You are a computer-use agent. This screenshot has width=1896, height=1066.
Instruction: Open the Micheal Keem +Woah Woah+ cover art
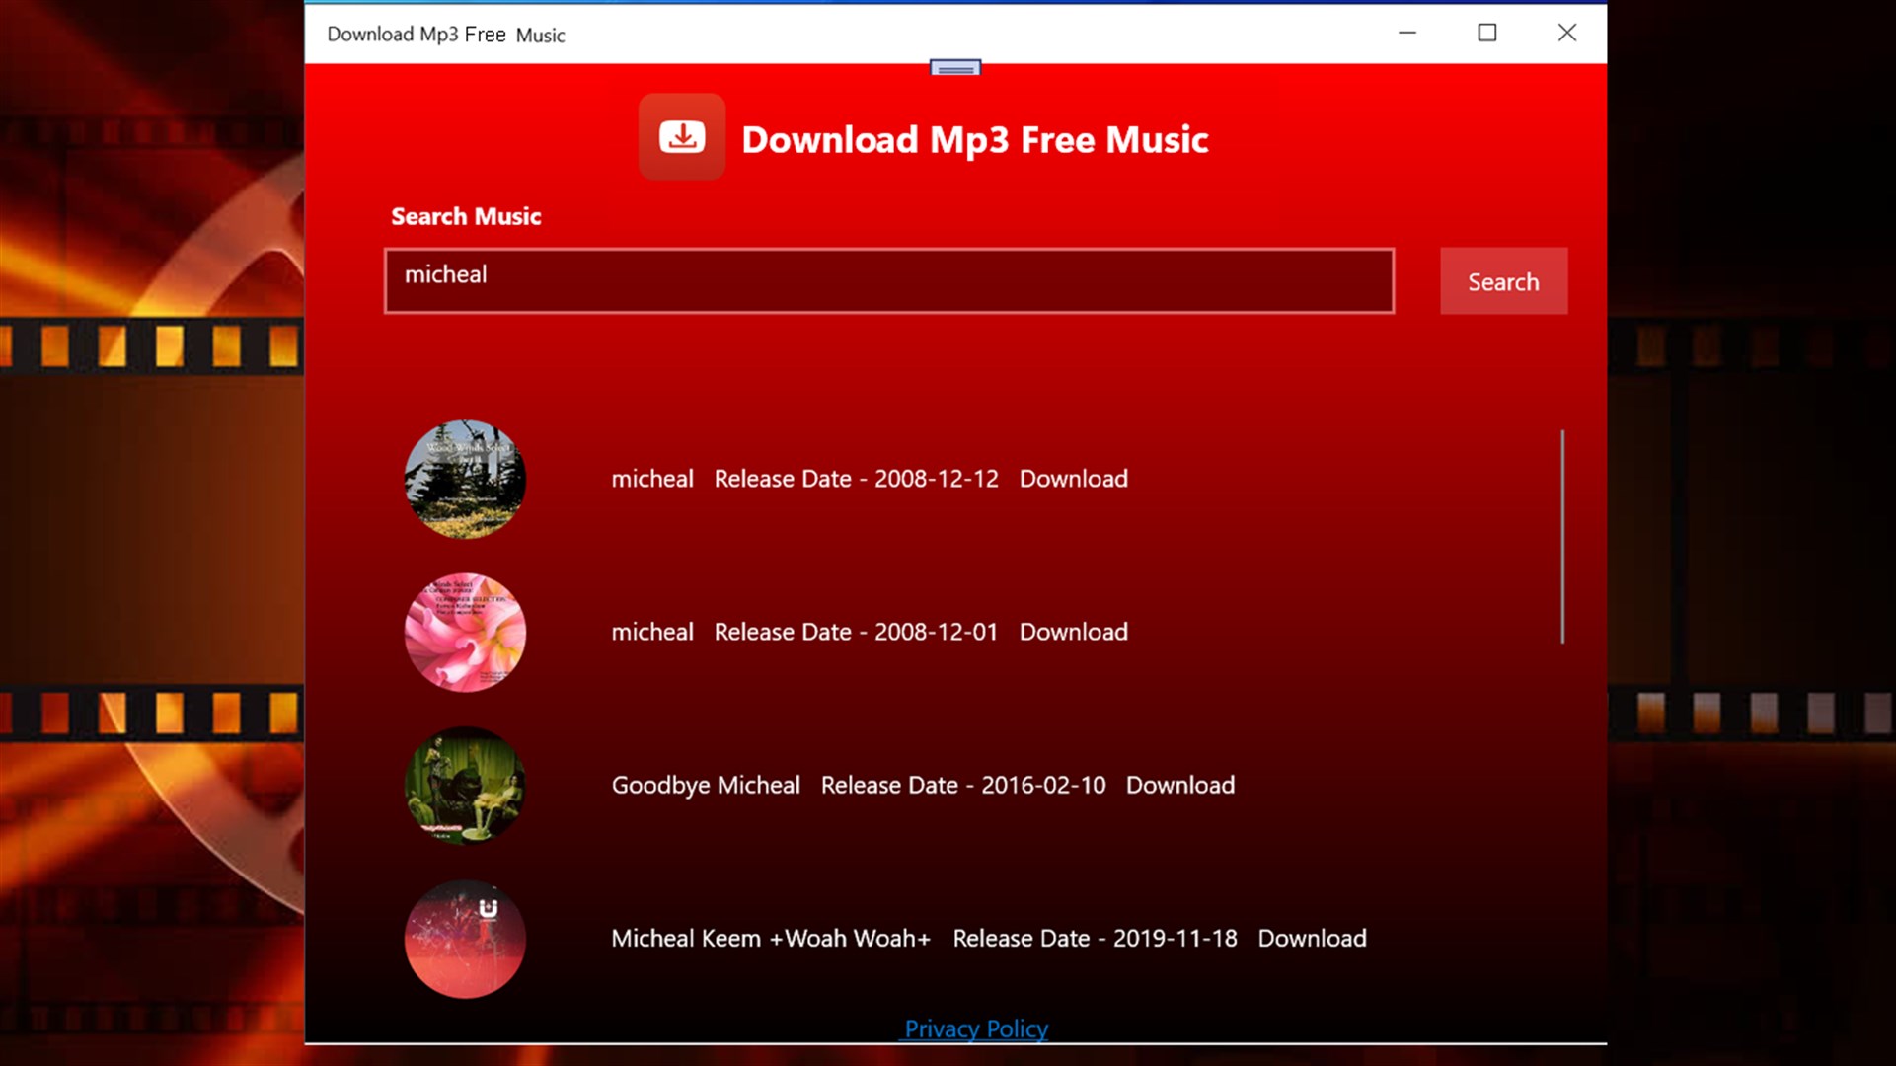click(x=464, y=938)
